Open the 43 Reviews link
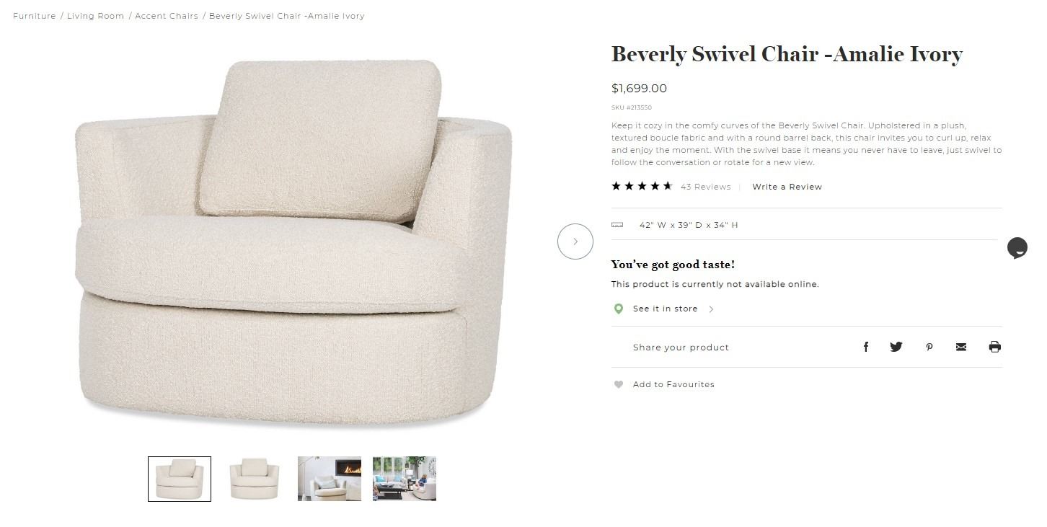Image resolution: width=1047 pixels, height=527 pixels. [x=705, y=187]
